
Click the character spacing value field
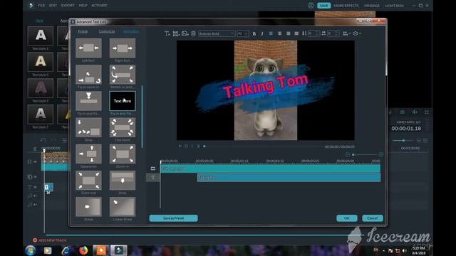pos(333,33)
